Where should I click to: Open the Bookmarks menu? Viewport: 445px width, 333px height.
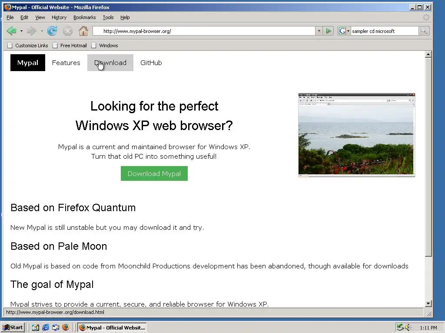tap(85, 17)
